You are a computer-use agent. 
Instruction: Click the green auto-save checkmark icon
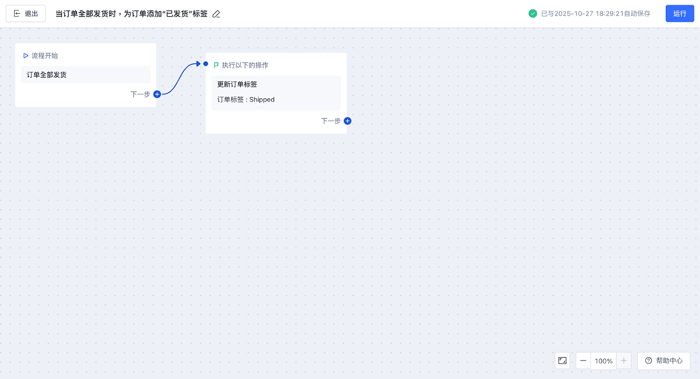click(532, 14)
